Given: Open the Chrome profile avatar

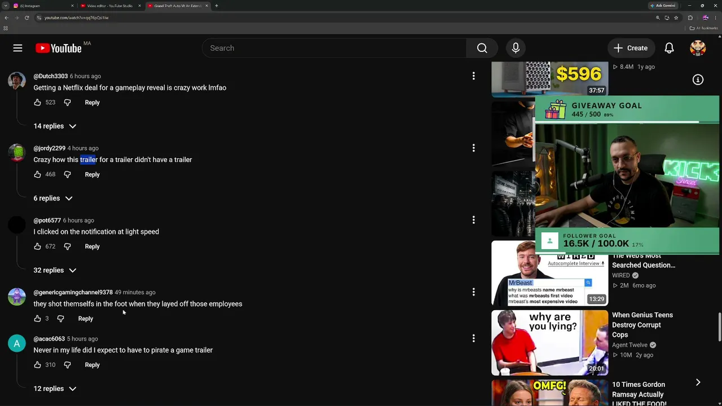Looking at the screenshot, I should 705,17.
